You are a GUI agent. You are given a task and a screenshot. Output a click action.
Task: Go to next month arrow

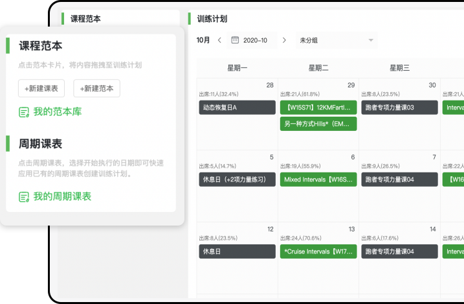pos(284,40)
